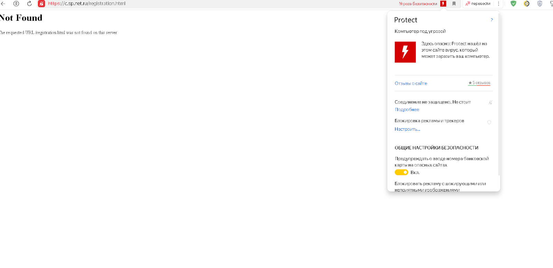Bookmark the page with the bookmark icon
The image size is (553, 268).
(454, 3)
